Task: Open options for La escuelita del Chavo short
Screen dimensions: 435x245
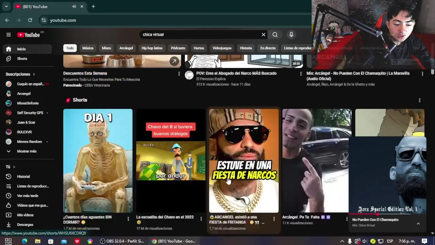Action: pos(201,219)
